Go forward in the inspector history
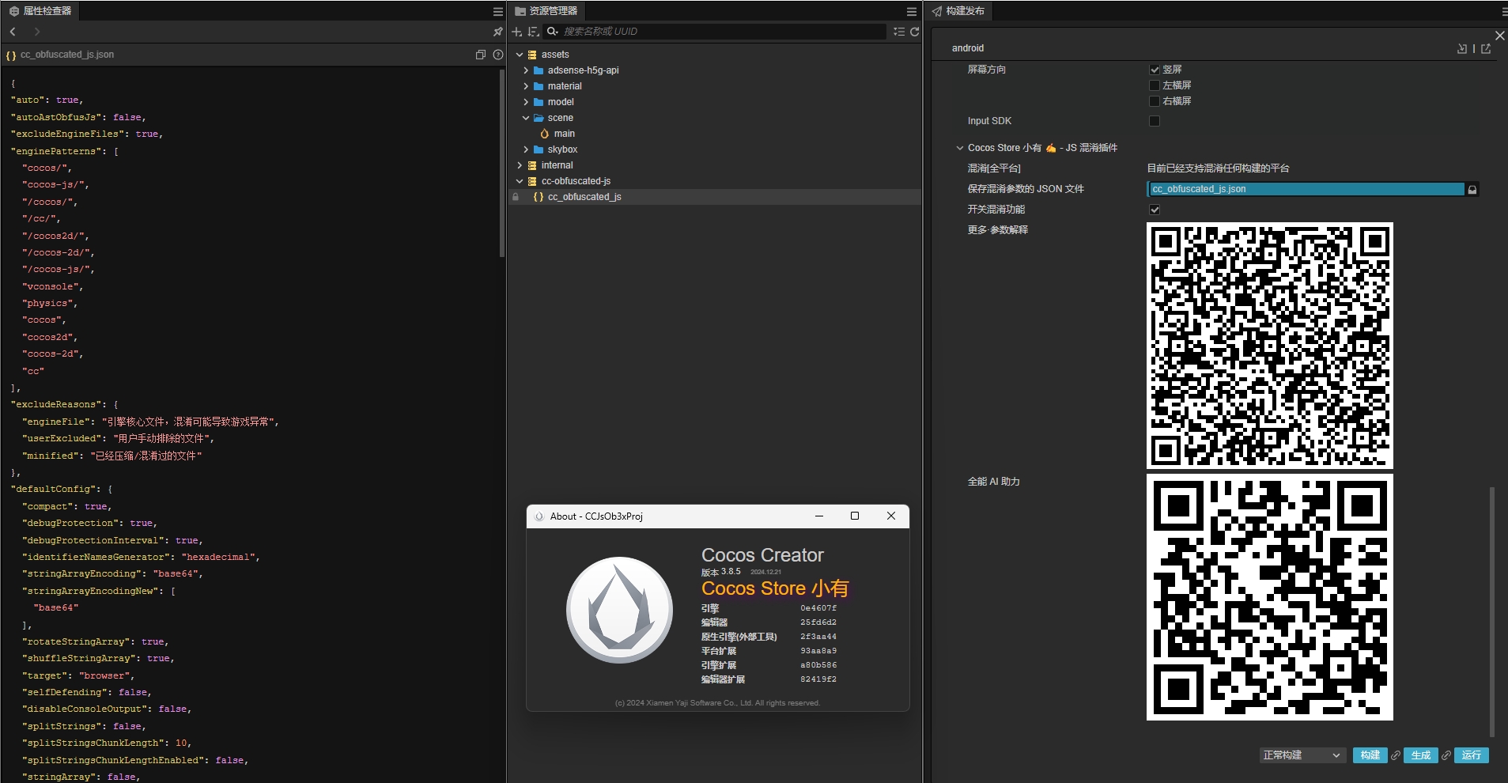 (36, 32)
